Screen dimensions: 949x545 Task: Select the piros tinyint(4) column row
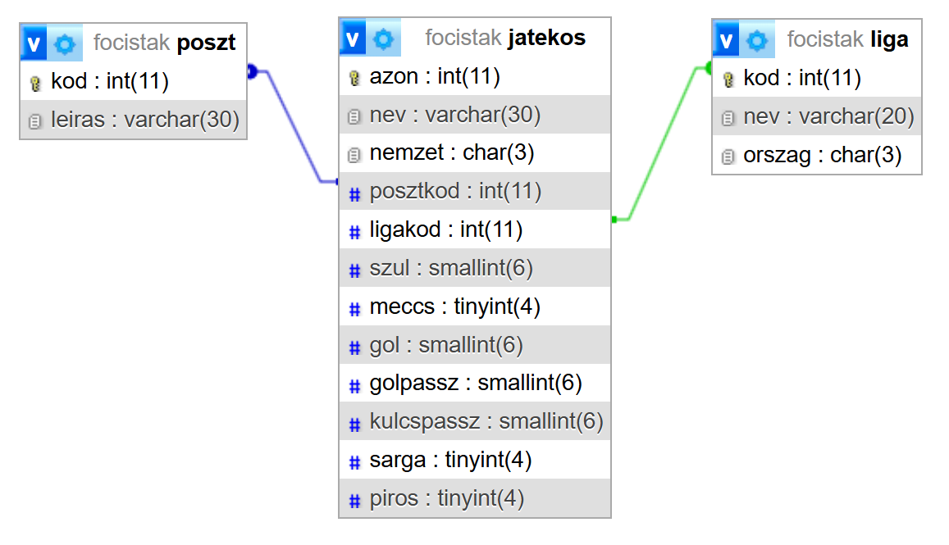[x=475, y=498]
